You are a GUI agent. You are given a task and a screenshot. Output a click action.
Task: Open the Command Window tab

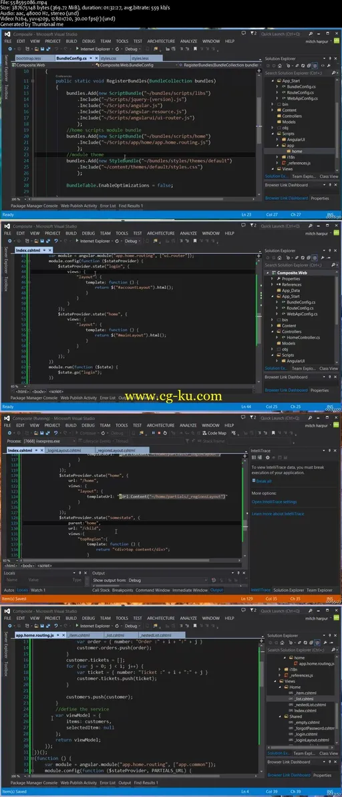click(x=152, y=590)
